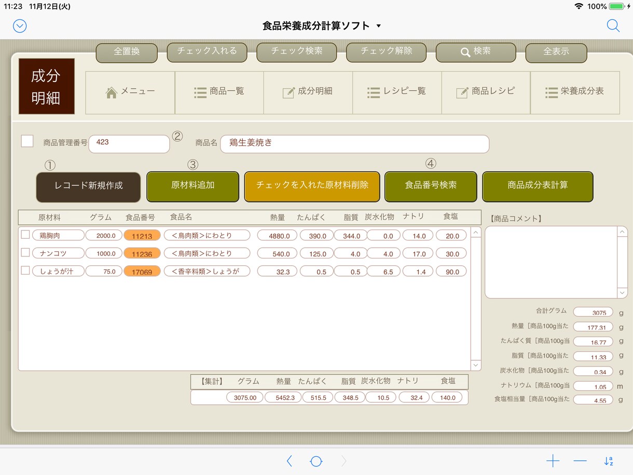Edit 商品名 field 鶏生姜焼き

coord(354,144)
